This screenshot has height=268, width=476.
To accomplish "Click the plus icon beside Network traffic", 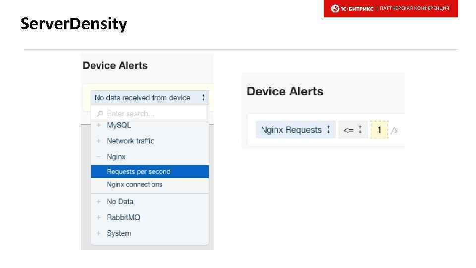I will point(99,141).
